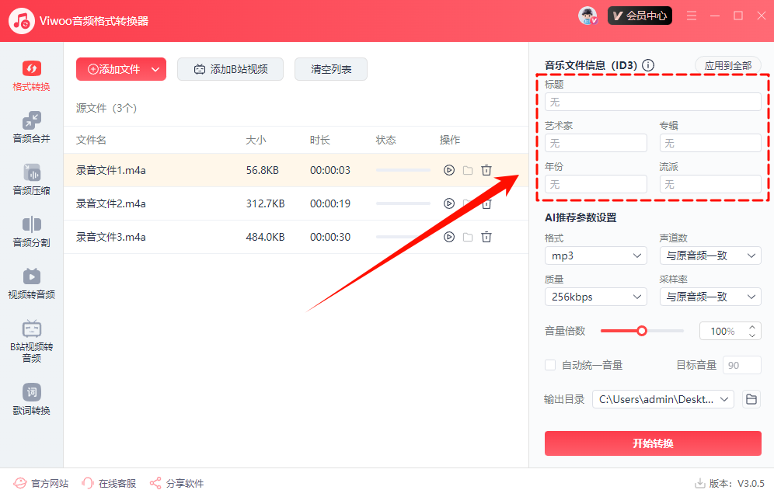
Task: Delete 录音文件3.m4a from list
Action: point(486,237)
